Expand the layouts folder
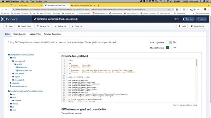 click(16, 77)
